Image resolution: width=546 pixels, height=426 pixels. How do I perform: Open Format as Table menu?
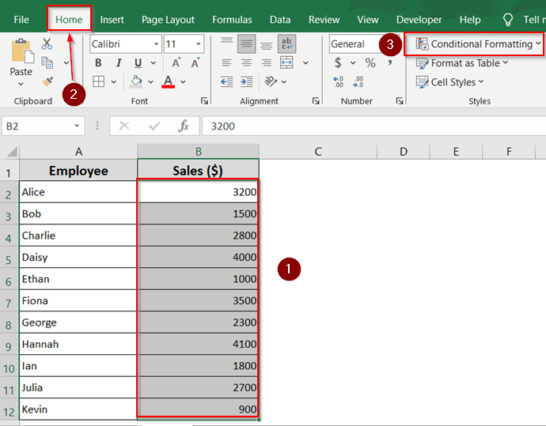[x=462, y=63]
